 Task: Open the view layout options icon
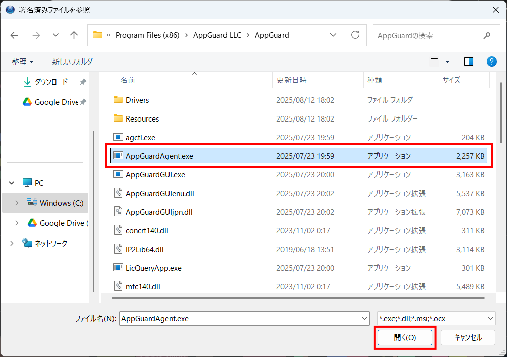(434, 62)
